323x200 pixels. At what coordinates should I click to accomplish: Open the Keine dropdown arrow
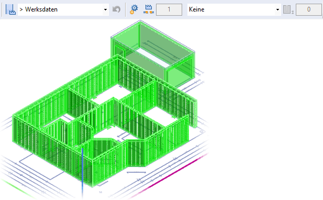(x=277, y=9)
